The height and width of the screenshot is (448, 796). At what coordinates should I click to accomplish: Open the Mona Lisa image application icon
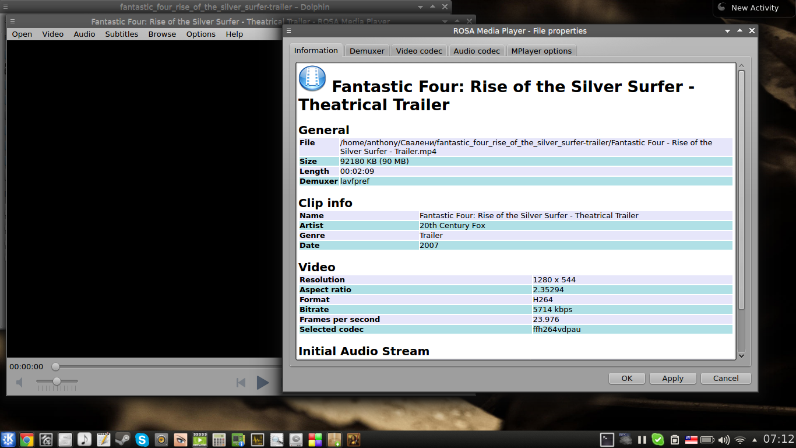pos(354,439)
